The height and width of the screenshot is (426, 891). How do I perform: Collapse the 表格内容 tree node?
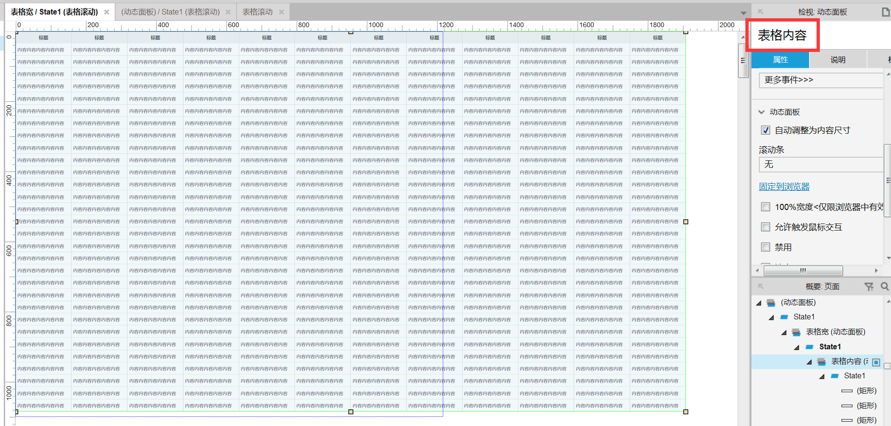(810, 362)
